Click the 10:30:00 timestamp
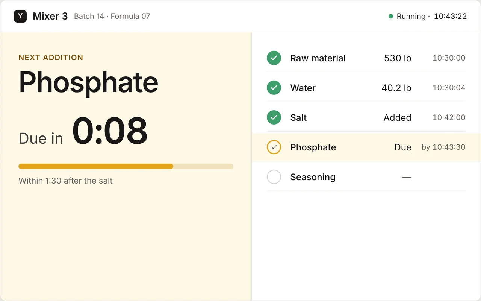Viewport: 481px width, 301px height. click(449, 58)
